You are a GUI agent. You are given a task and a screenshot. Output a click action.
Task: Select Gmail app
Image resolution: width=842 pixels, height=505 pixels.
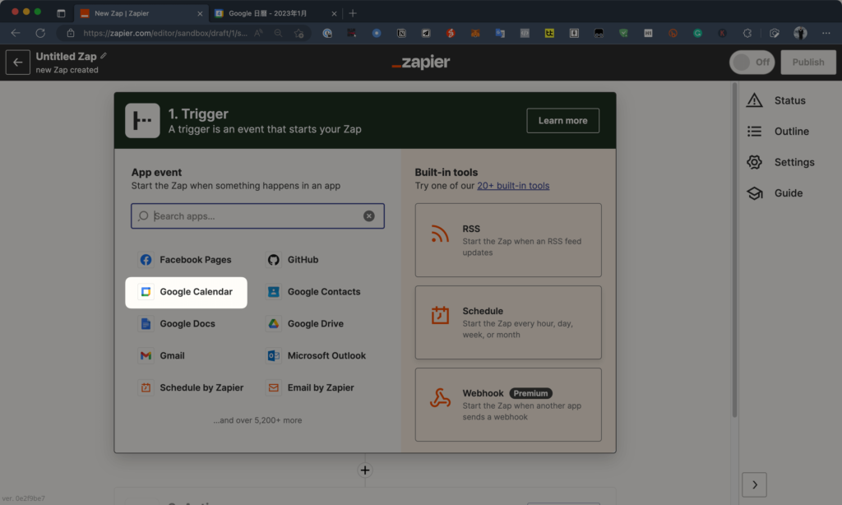[x=162, y=355]
